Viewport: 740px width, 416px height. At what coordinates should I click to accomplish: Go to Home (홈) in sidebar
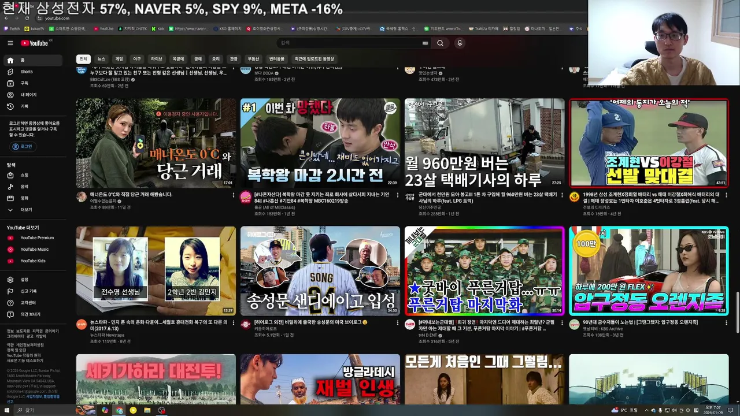tap(34, 60)
